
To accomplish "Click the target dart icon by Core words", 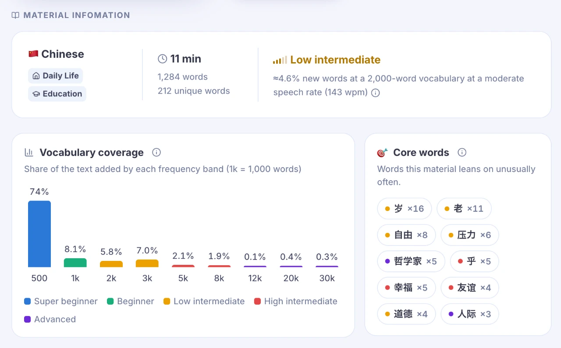I will pos(383,152).
